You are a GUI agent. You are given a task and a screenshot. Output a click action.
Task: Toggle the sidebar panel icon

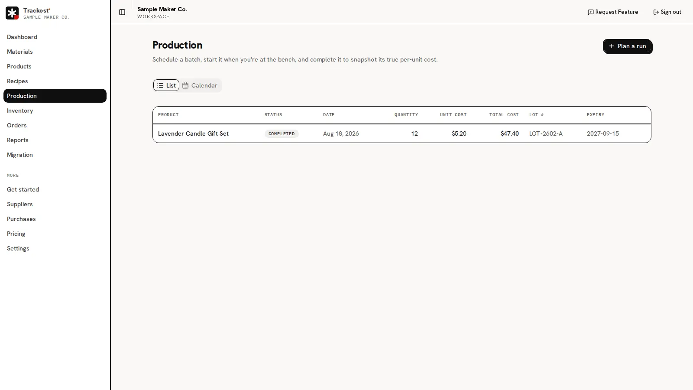pyautogui.click(x=122, y=12)
